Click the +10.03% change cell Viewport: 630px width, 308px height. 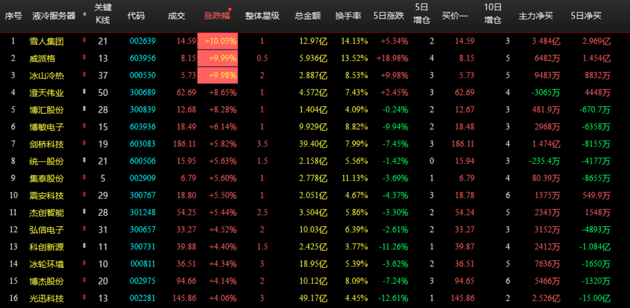(218, 41)
